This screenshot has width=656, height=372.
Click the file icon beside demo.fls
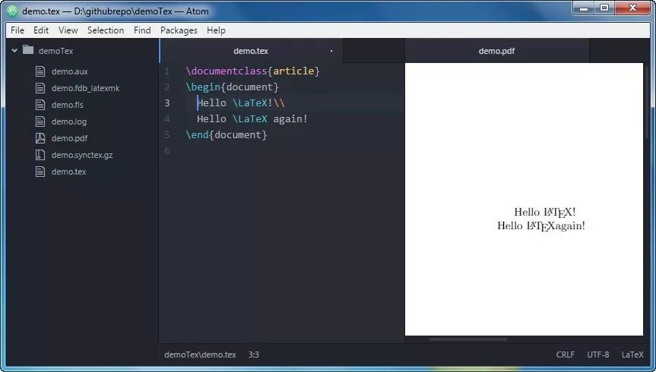point(40,105)
